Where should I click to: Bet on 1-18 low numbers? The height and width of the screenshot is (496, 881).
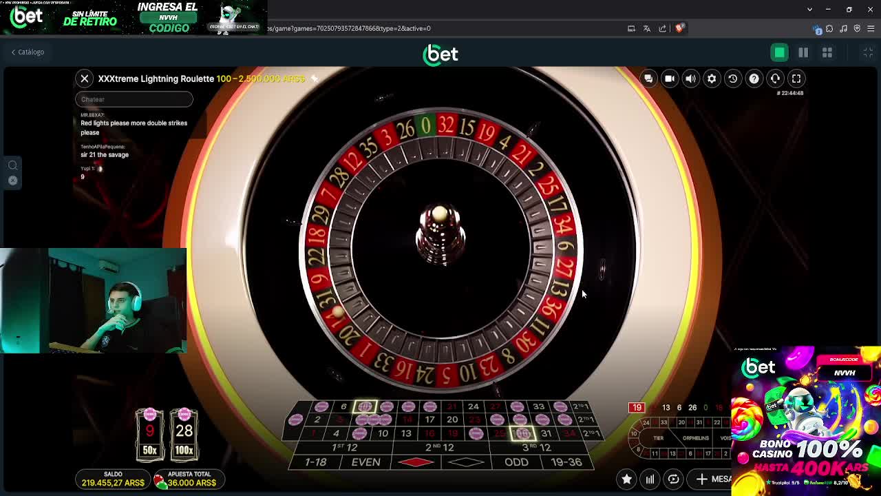316,462
